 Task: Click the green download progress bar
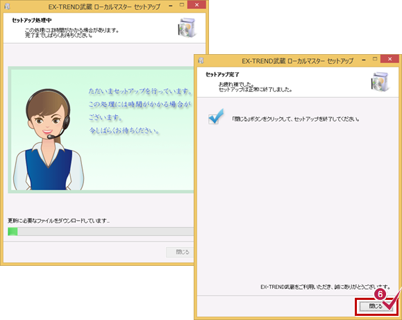click(x=101, y=232)
